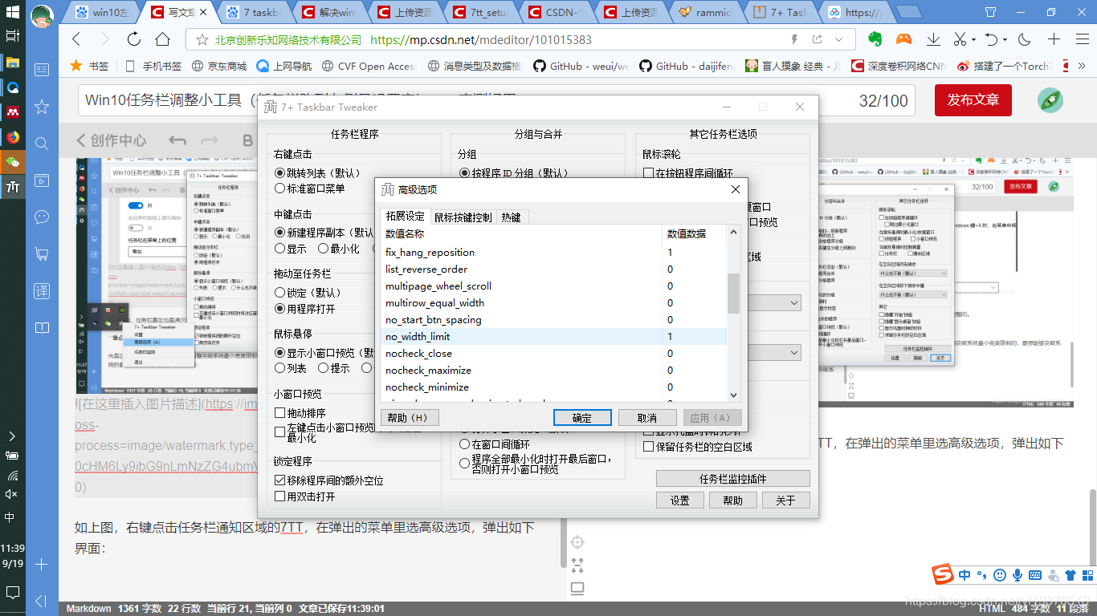Select the no_width_limit row
The height and width of the screenshot is (616, 1097).
point(553,337)
